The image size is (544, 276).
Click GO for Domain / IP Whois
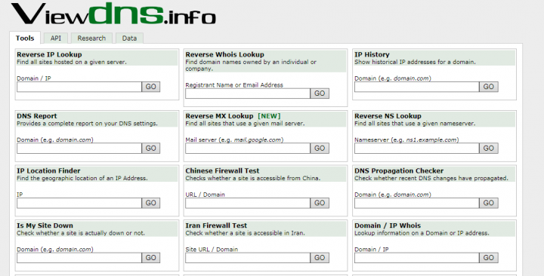pyautogui.click(x=489, y=258)
